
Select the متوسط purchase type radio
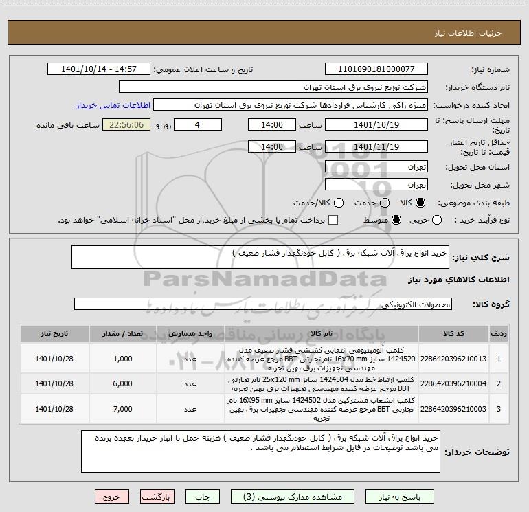pyautogui.click(x=396, y=220)
